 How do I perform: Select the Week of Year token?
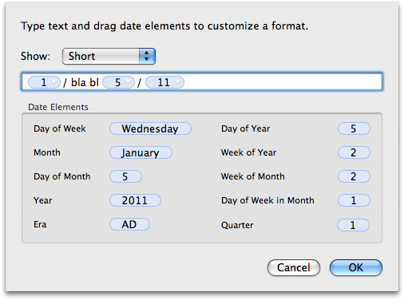tap(354, 152)
